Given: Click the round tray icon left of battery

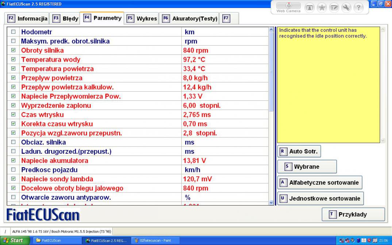Looking at the screenshot, I should click(353, 241).
